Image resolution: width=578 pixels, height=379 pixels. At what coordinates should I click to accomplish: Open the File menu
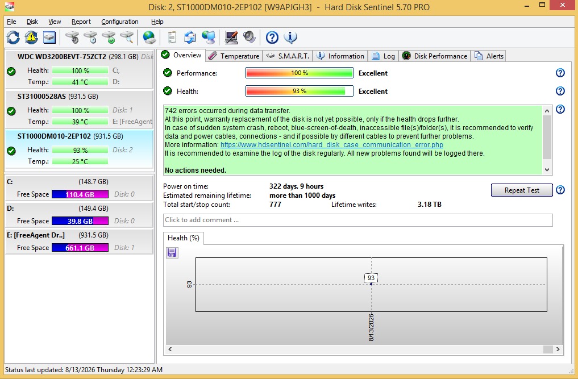coord(11,22)
